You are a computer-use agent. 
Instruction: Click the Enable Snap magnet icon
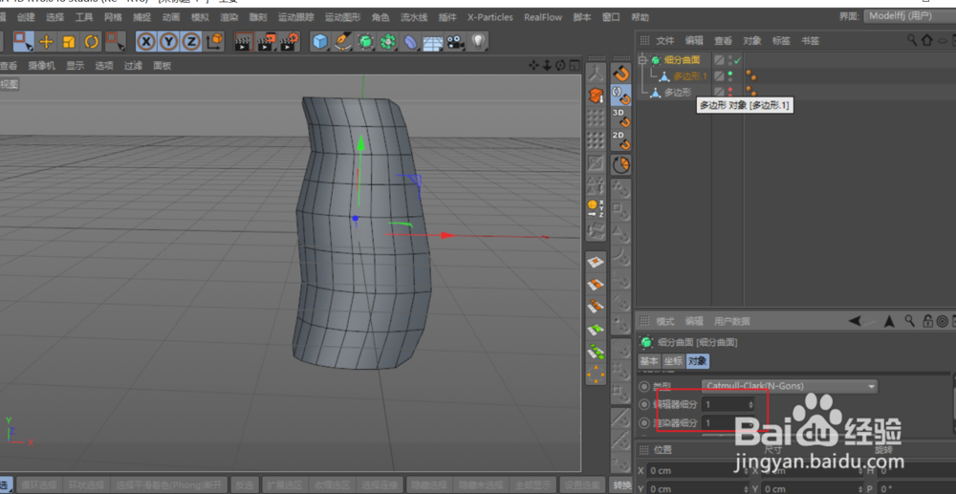coord(620,73)
